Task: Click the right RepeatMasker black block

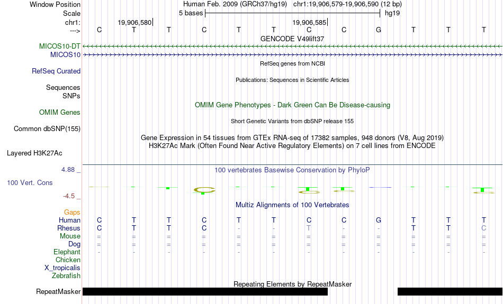Action: click(x=450, y=291)
